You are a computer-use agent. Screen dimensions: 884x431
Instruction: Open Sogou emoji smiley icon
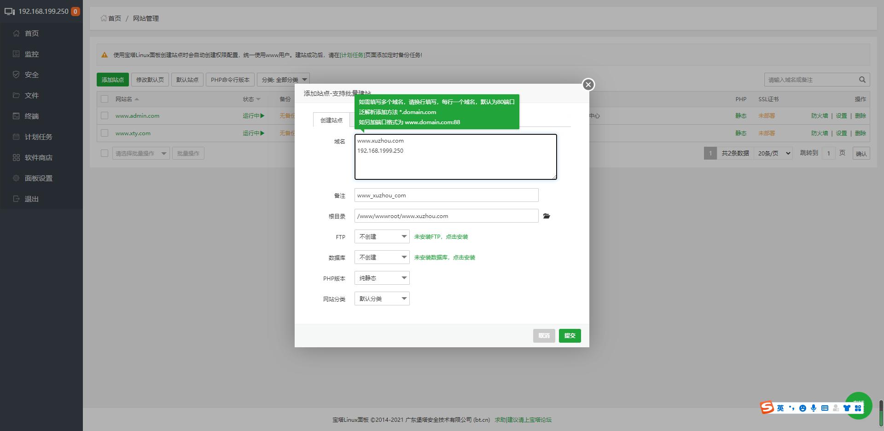803,408
